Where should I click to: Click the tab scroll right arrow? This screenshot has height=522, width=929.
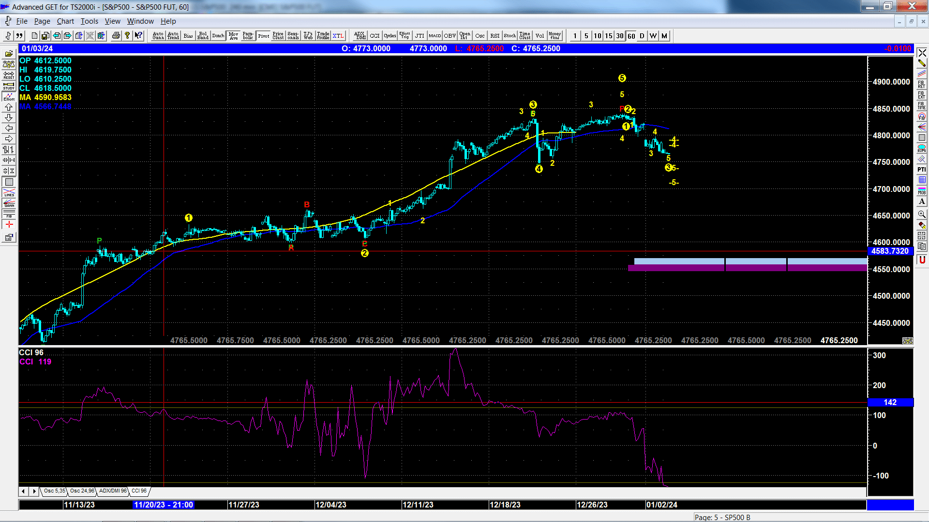point(34,491)
